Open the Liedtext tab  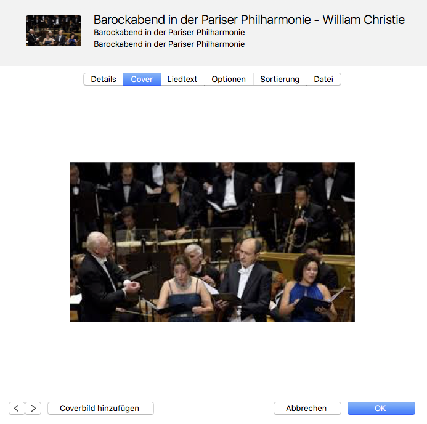182,79
